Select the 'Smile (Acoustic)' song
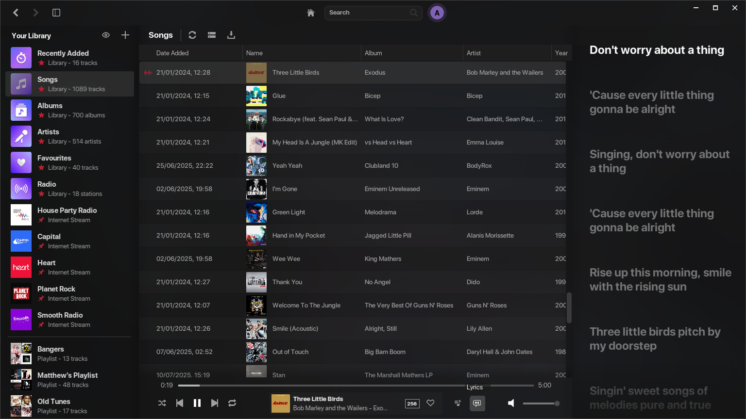746x419 pixels. [x=295, y=328]
